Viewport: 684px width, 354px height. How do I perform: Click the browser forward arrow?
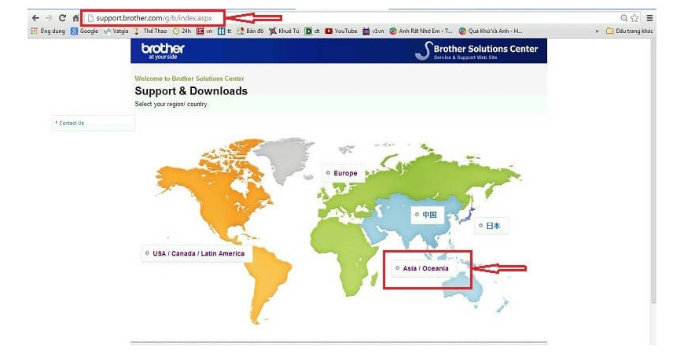[x=49, y=18]
